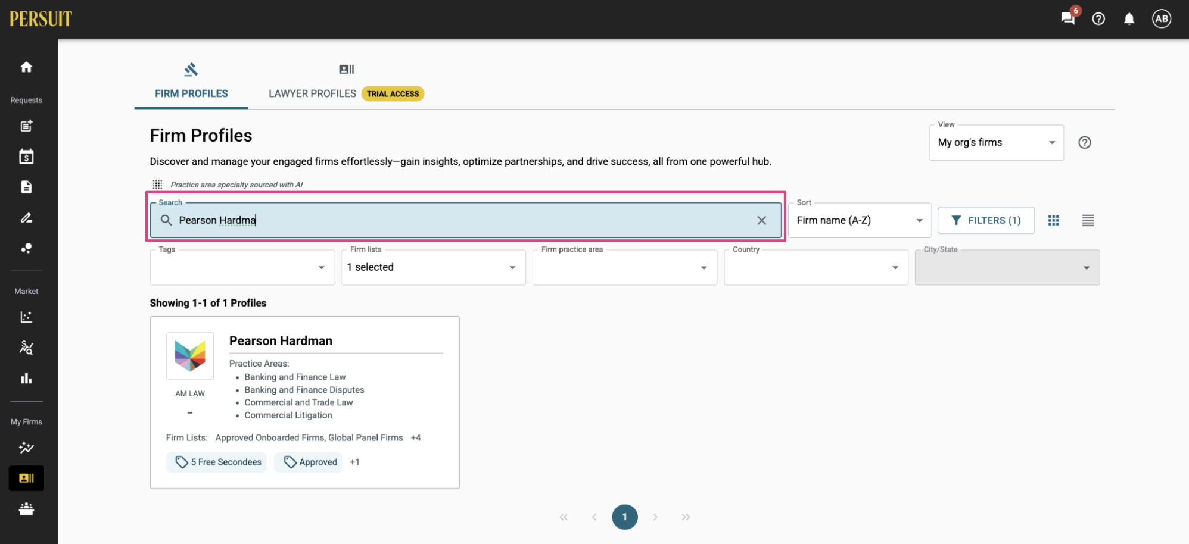Click the Pearson Hardman firm logo
1189x544 pixels.
pyautogui.click(x=190, y=356)
